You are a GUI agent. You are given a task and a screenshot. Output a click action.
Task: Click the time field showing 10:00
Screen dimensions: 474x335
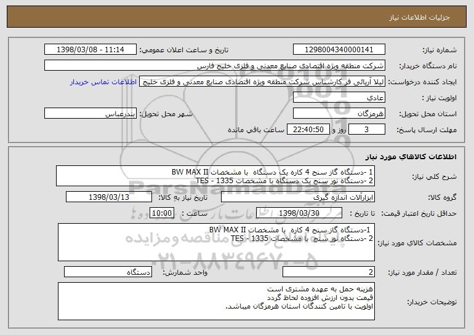(162, 213)
